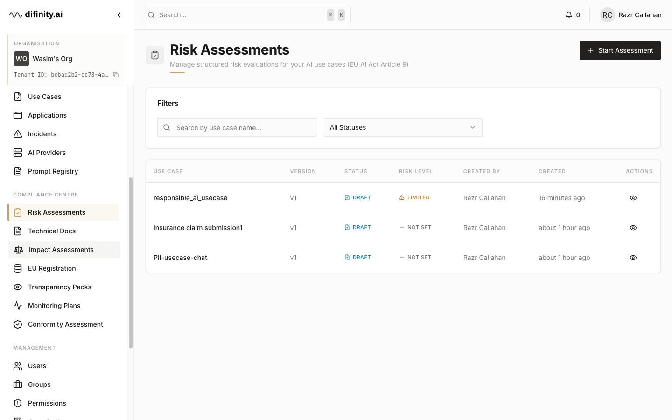View Insurance claim submission1 assessment eye icon
672x420 pixels.
tap(633, 228)
